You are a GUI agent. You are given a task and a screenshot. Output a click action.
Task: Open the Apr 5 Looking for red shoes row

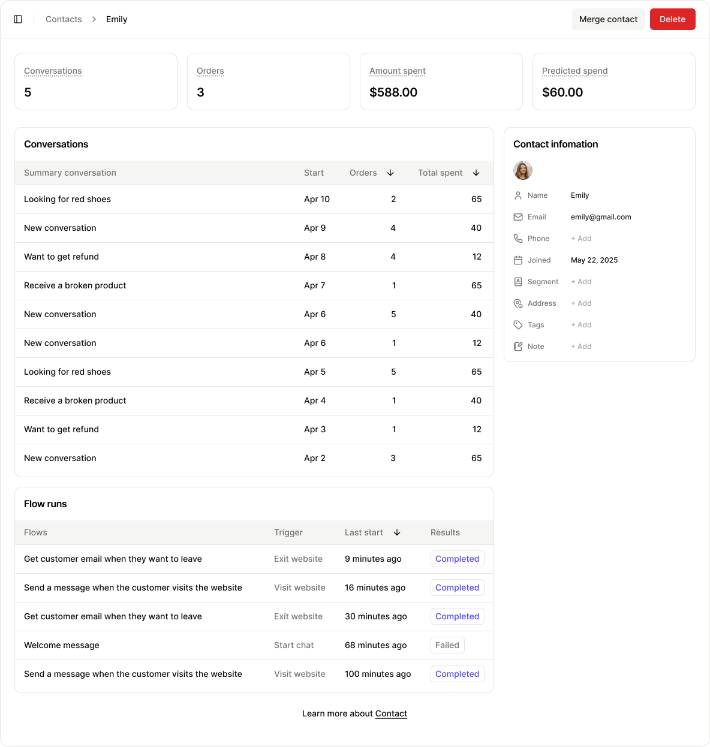pos(254,372)
